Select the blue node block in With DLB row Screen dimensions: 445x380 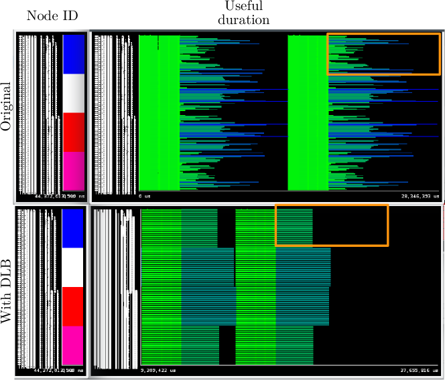pyautogui.click(x=72, y=229)
